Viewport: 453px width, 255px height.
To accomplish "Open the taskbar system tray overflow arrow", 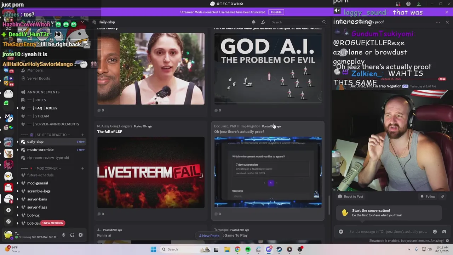I will coord(409,249).
